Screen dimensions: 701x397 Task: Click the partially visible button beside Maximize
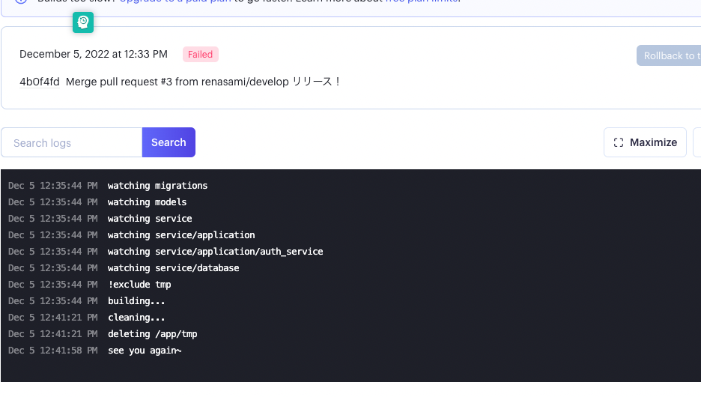pyautogui.click(x=697, y=142)
